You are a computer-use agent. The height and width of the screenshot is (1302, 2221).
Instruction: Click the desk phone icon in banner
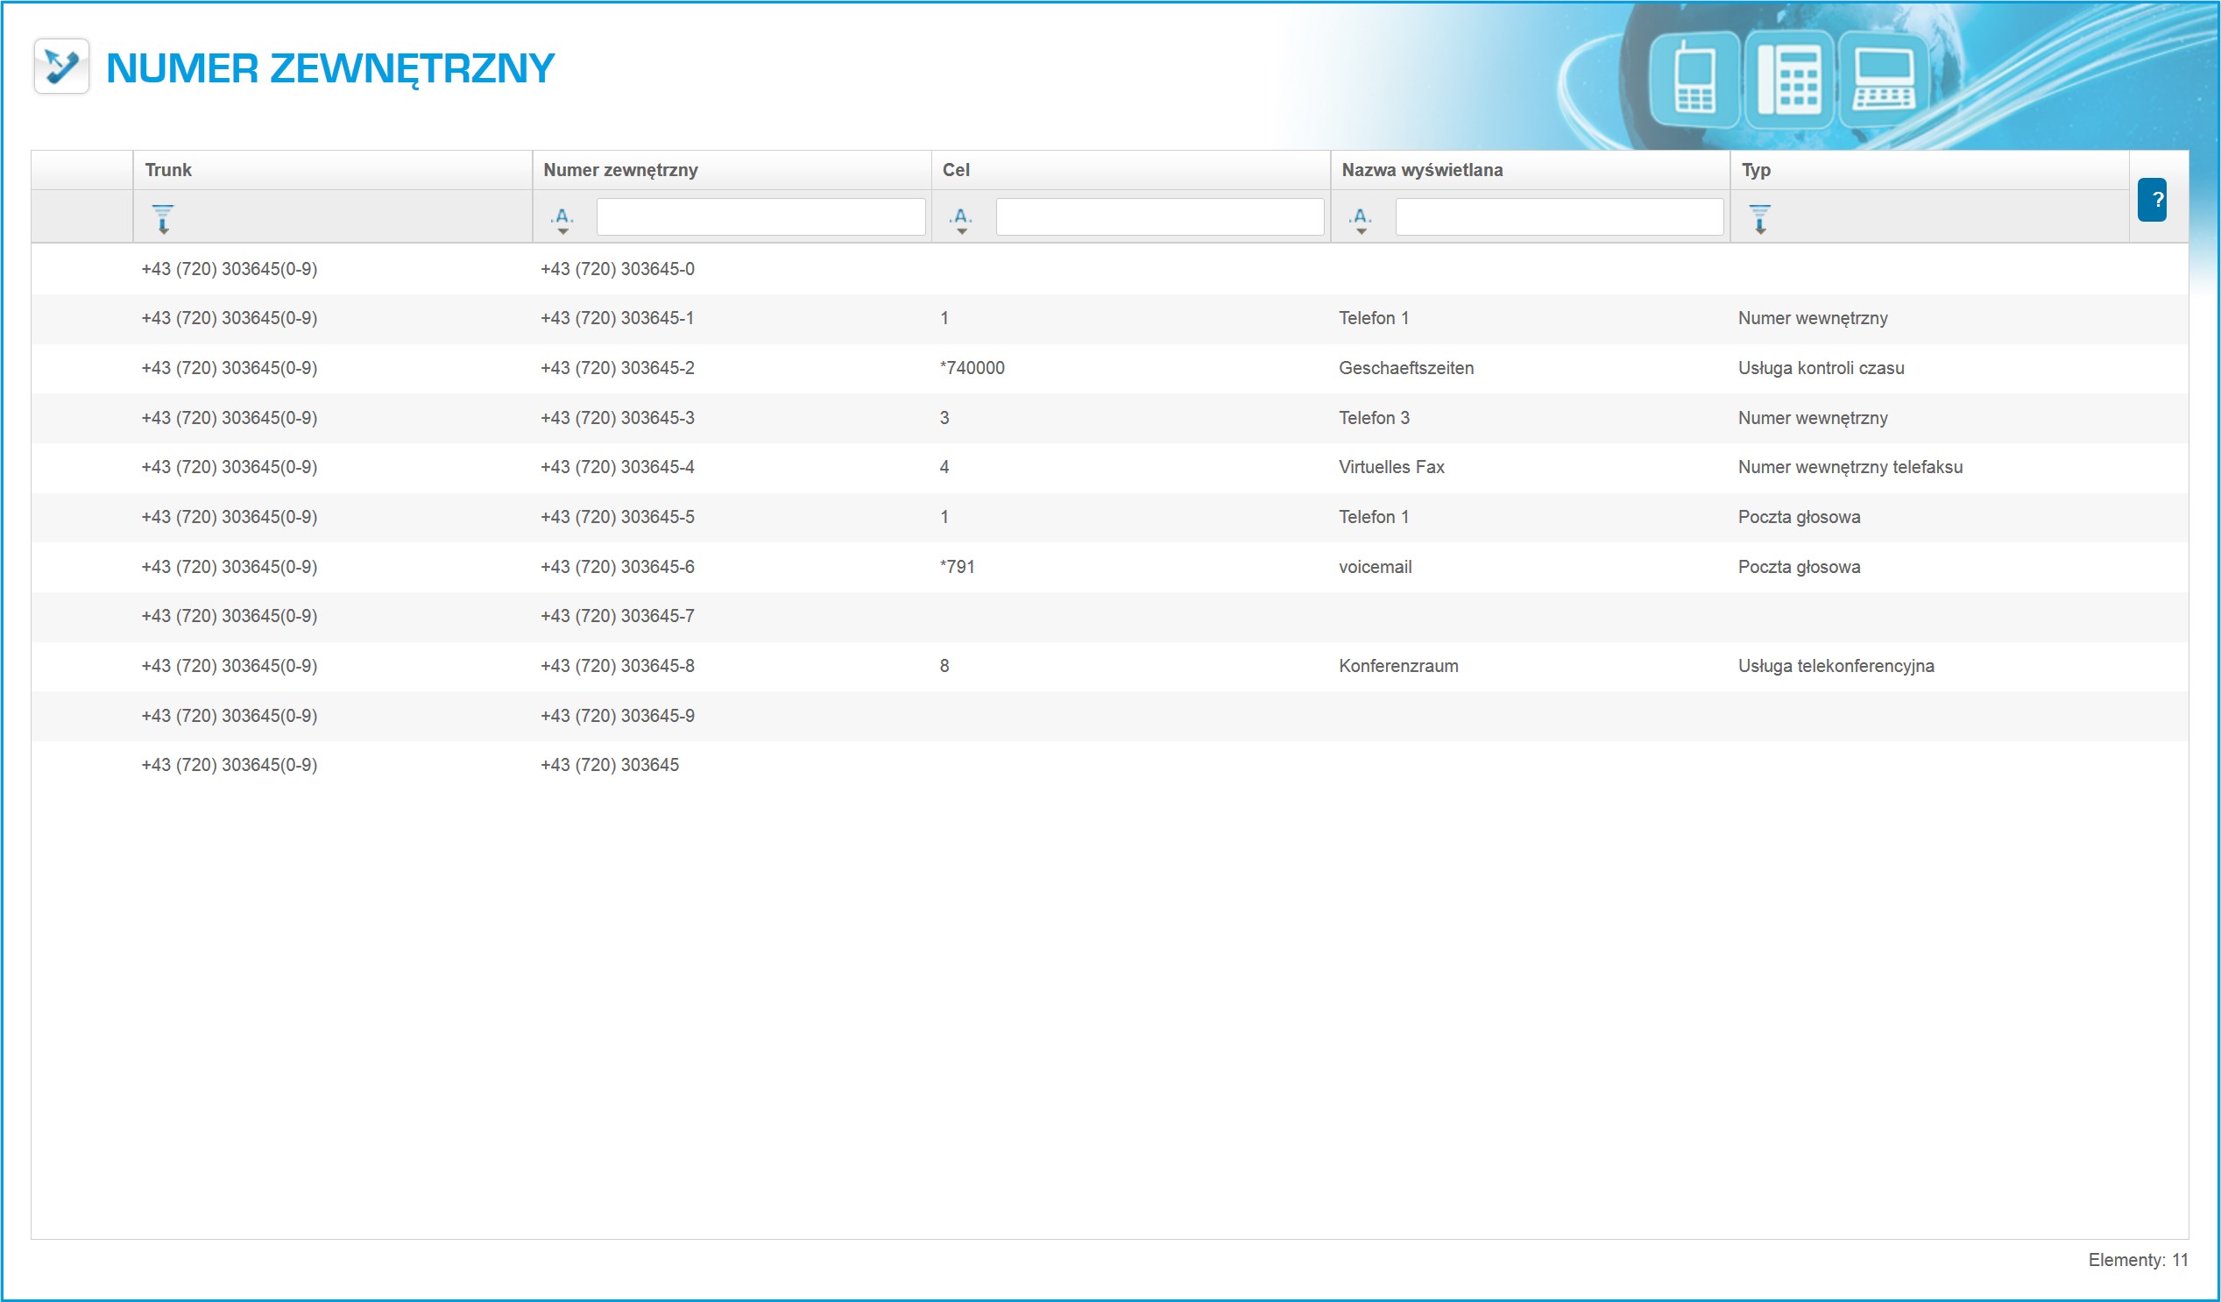click(1788, 79)
